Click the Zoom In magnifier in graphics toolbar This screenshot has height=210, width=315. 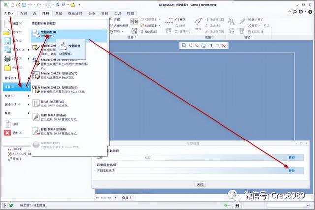pyautogui.click(x=190, y=46)
